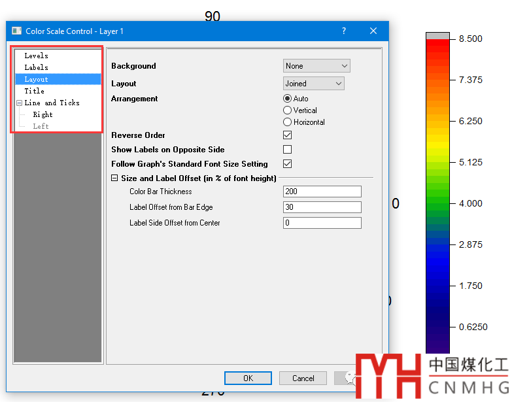Go to the Title page
This screenshot has height=402, width=512.
34,91
